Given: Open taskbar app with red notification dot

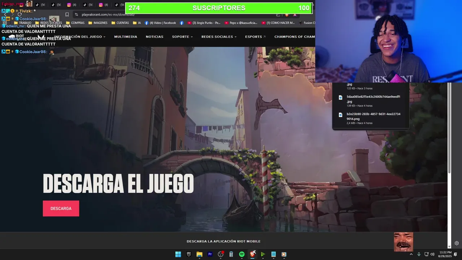Looking at the screenshot, I should coord(221,254).
